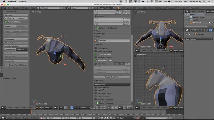Viewport: 214px width, 120px height.
Task: Open the Marker menu in timeline header
Action: tap(17, 118)
